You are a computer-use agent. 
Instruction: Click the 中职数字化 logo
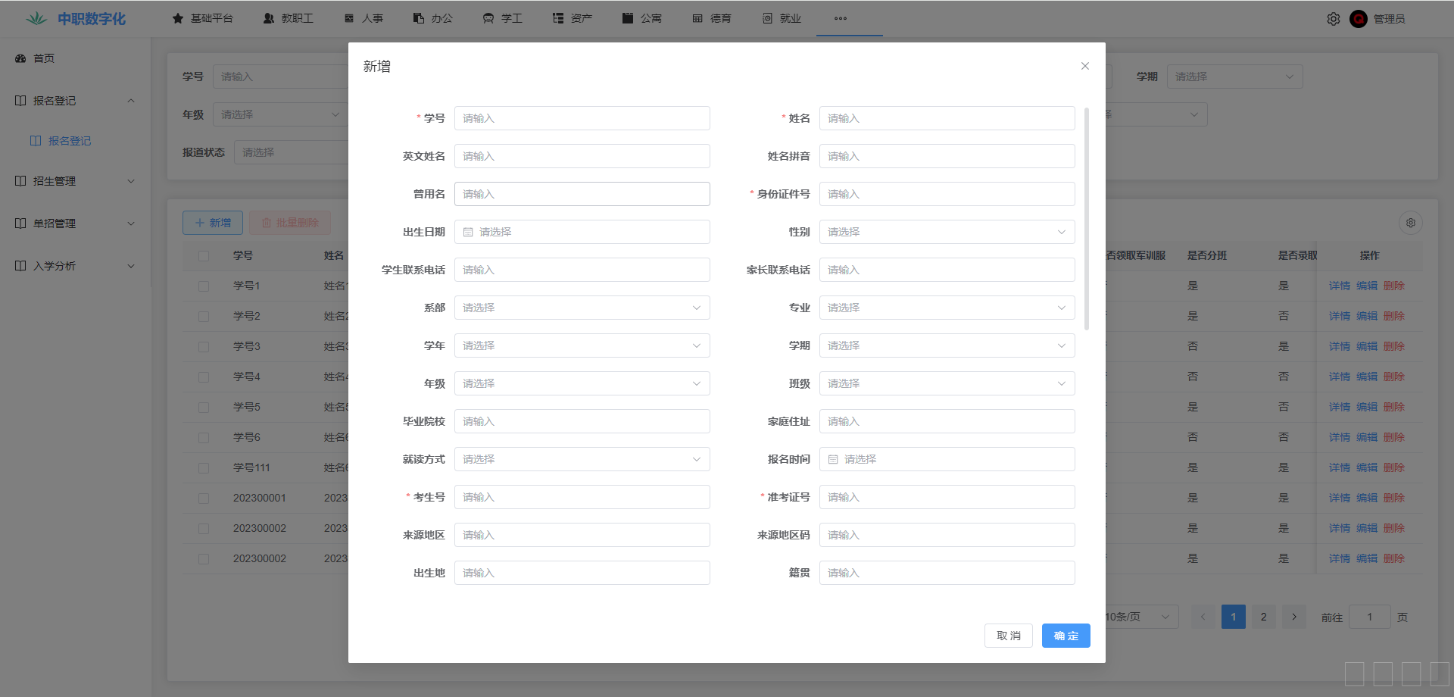click(76, 18)
